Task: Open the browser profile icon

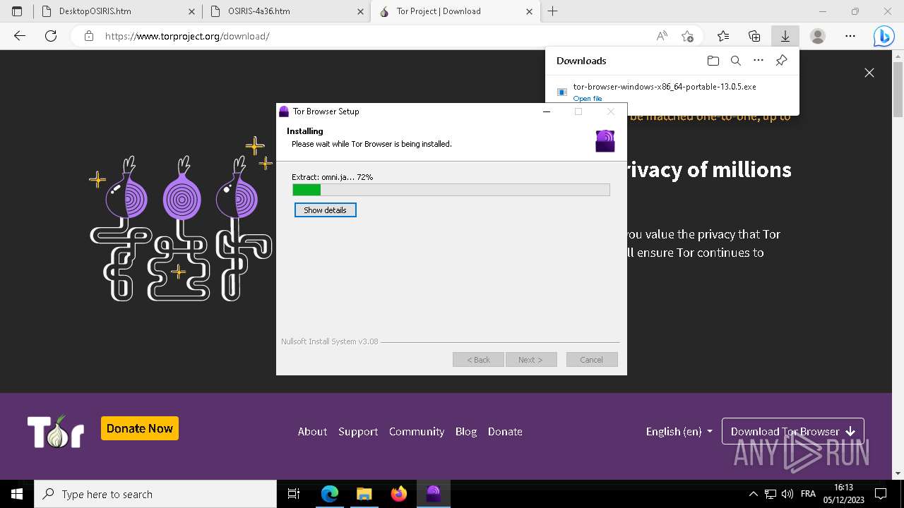Action: click(x=818, y=36)
